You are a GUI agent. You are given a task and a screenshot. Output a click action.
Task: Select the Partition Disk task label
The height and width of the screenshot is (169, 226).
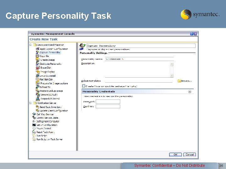[46, 79]
